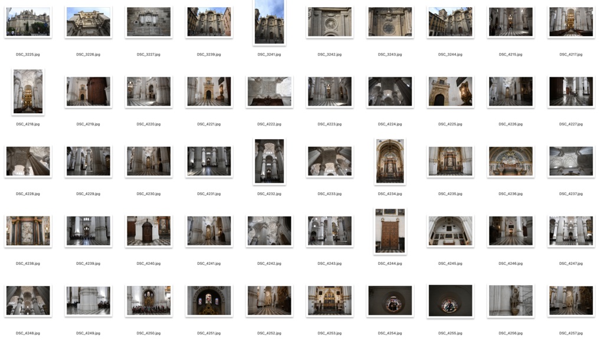
Task: Click the file name DSC_3244.jpg
Action: click(450, 55)
